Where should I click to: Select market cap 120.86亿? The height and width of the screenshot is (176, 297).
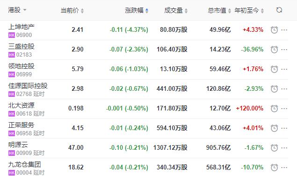pos(218,88)
